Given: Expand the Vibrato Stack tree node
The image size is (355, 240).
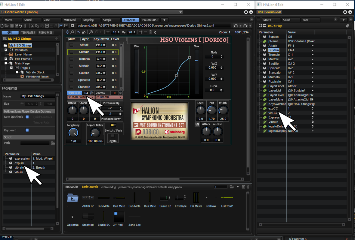Looking at the screenshot, I should point(17,72).
